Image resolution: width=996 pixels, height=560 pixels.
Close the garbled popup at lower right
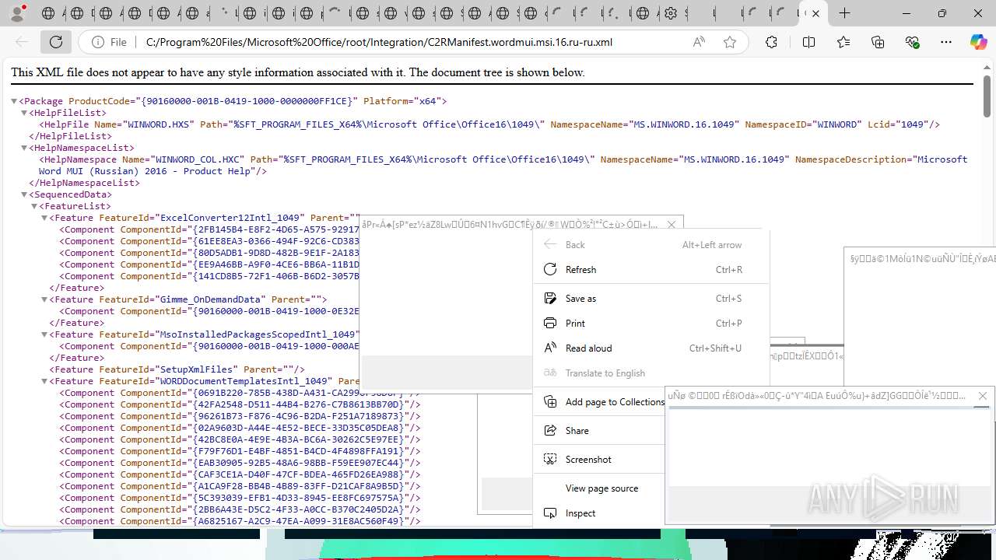[983, 396]
